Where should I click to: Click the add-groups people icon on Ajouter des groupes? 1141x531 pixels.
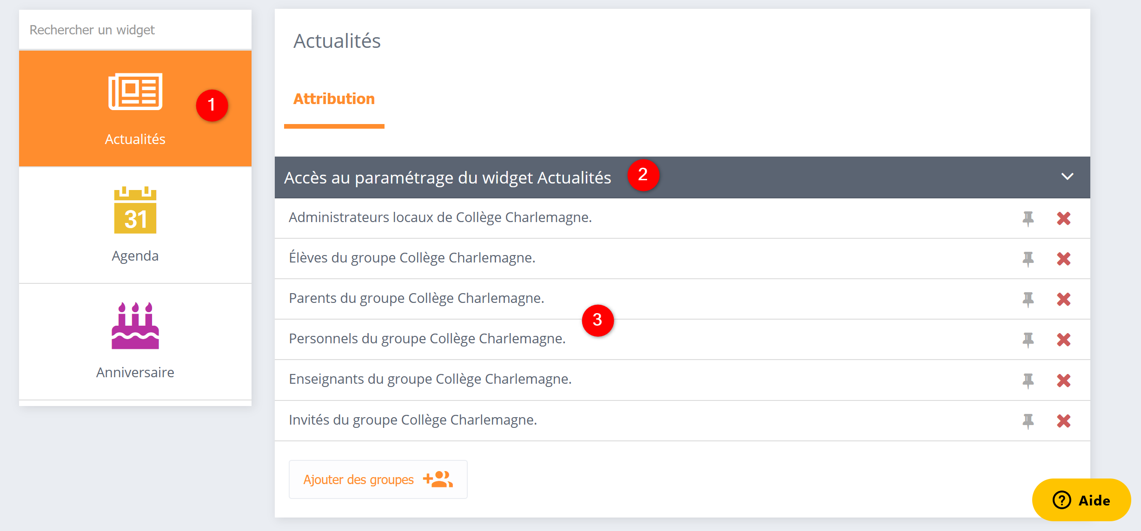coord(439,479)
